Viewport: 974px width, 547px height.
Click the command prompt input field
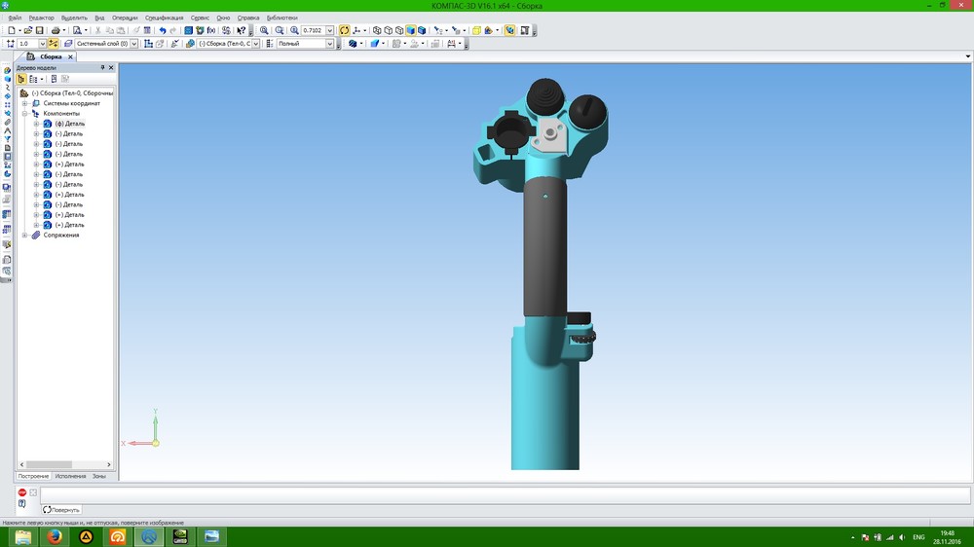tap(487, 494)
